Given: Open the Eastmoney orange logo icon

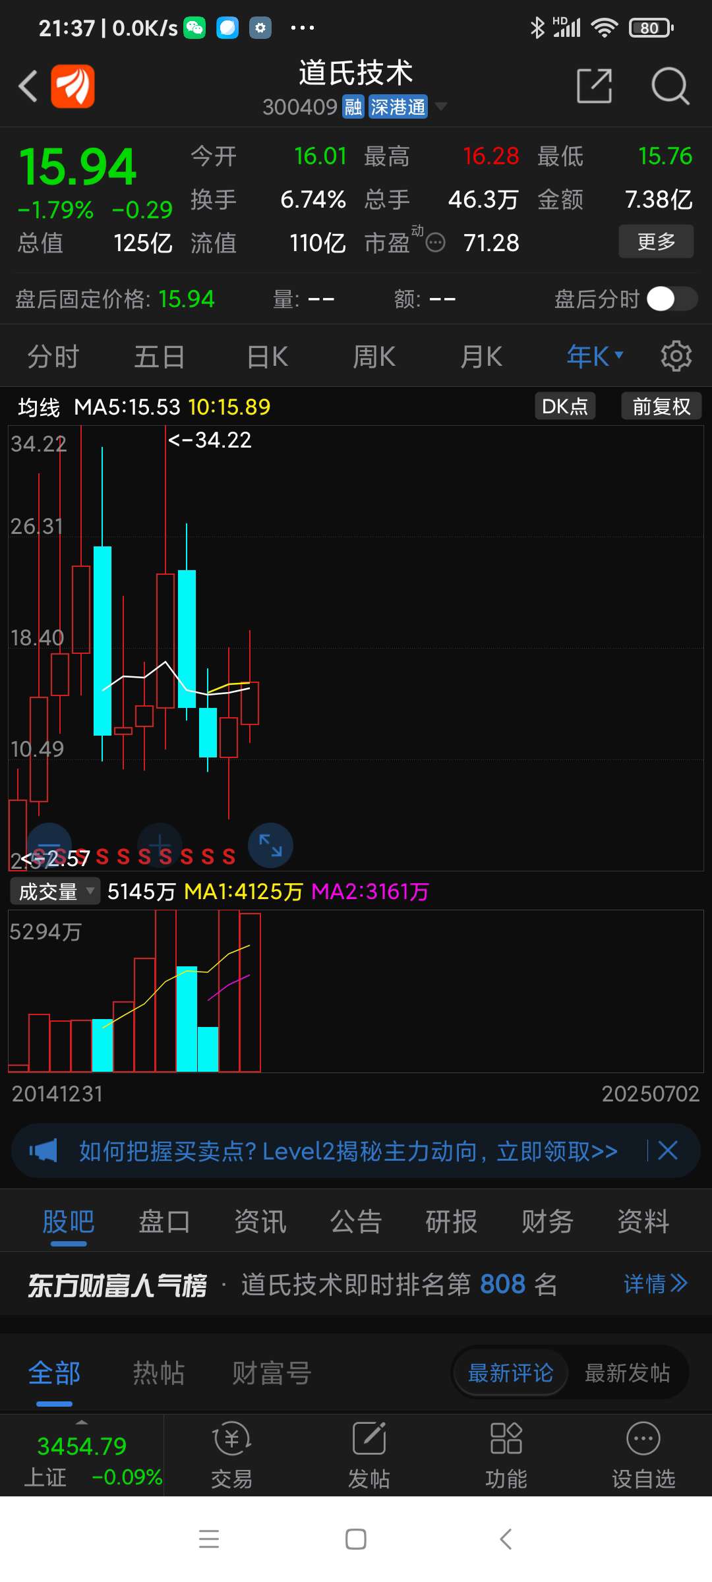Looking at the screenshot, I should point(73,86).
